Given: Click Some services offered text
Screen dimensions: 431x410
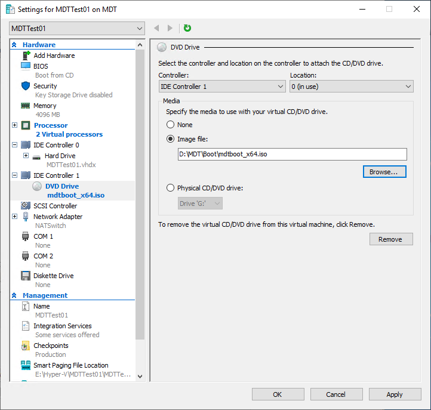Looking at the screenshot, I should tap(67, 335).
